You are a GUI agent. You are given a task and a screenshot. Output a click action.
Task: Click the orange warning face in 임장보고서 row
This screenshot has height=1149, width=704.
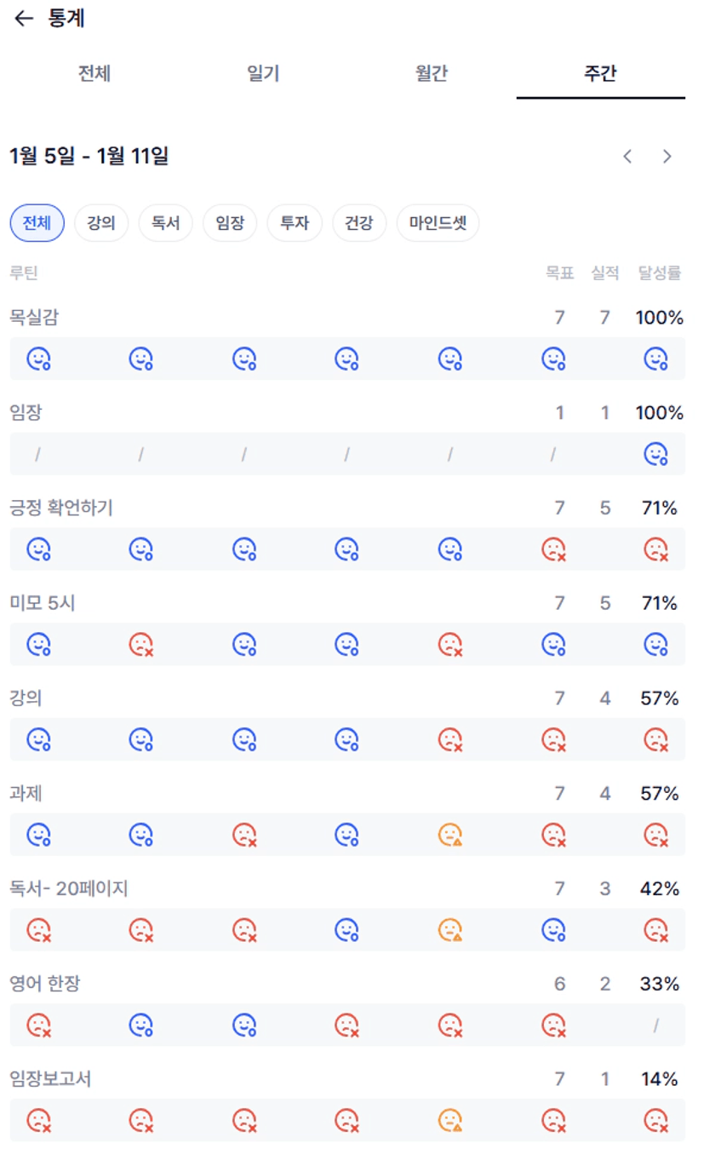[449, 1120]
